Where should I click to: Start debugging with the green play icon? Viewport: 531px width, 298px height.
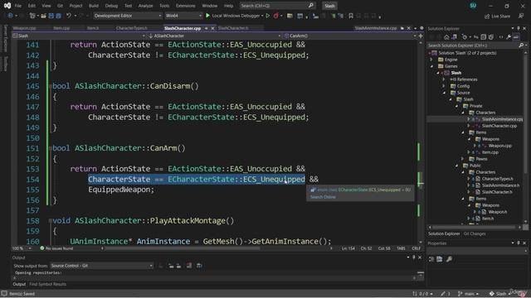pyautogui.click(x=208, y=16)
